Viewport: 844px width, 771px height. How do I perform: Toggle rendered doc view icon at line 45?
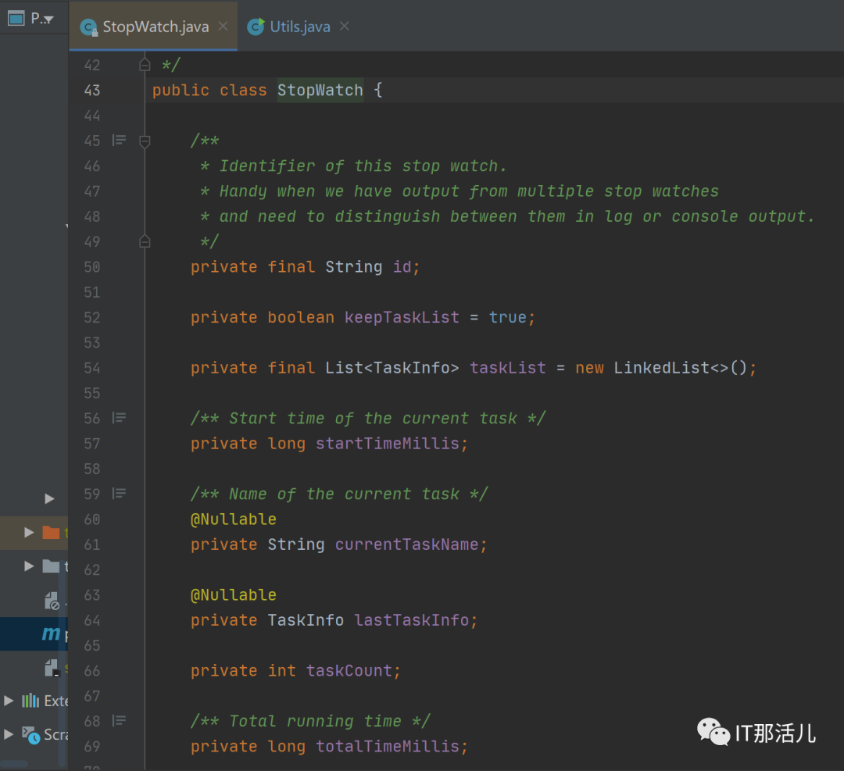(119, 141)
